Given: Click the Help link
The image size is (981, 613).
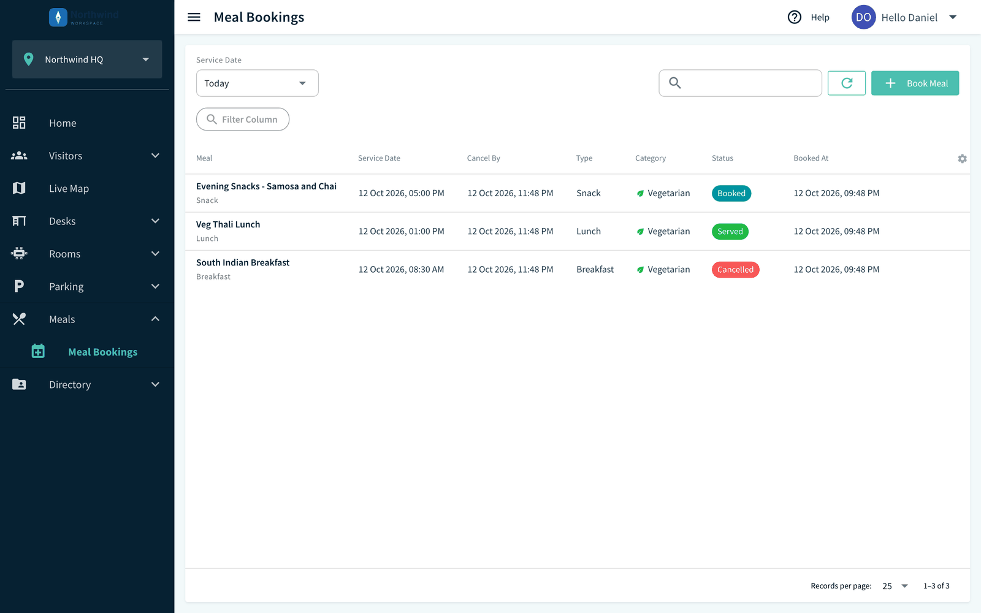Looking at the screenshot, I should [820, 17].
